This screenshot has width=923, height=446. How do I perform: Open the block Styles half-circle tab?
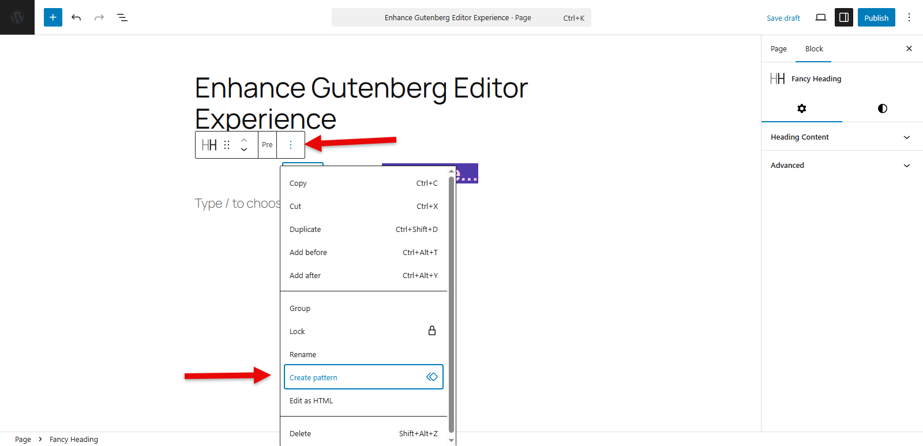pos(883,108)
